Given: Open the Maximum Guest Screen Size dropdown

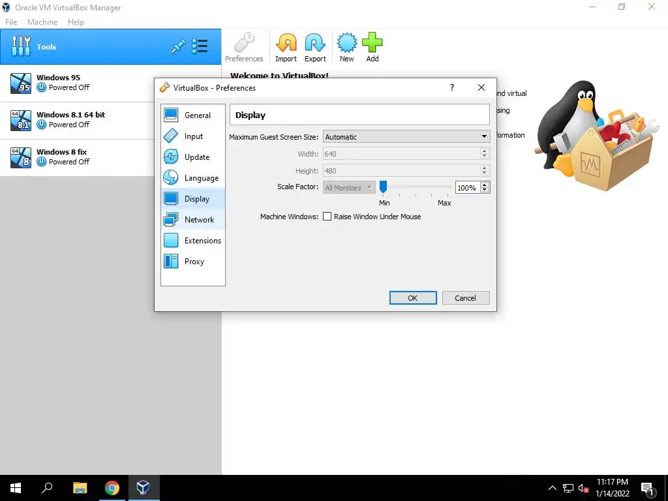Looking at the screenshot, I should 406,137.
